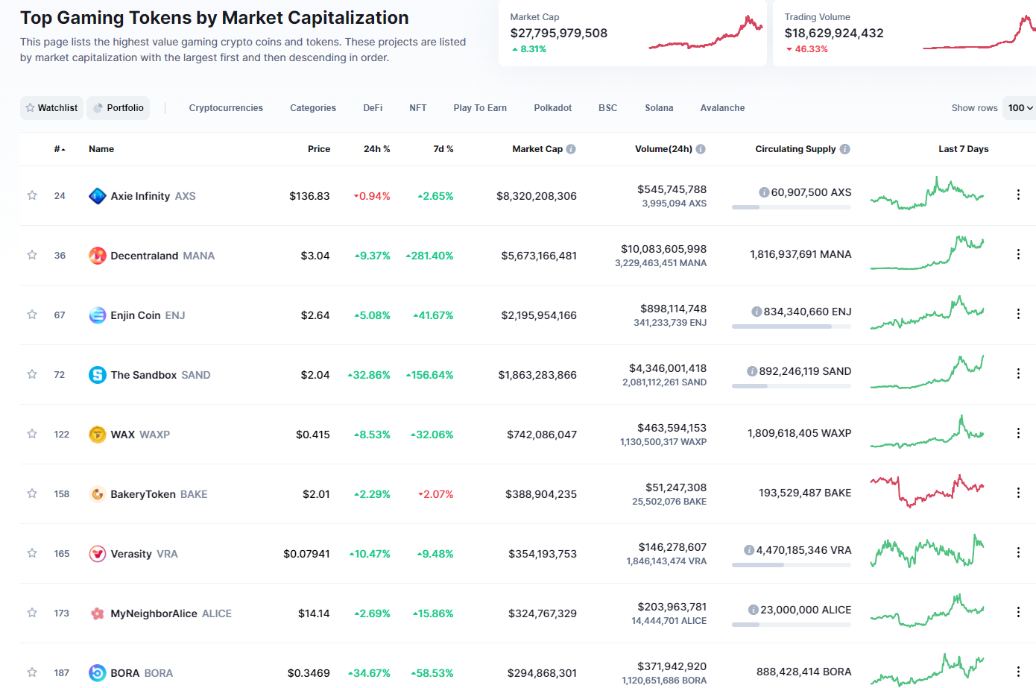Click info icon beside 23,000,000 ALICE supply
The width and height of the screenshot is (1036, 688).
754,610
